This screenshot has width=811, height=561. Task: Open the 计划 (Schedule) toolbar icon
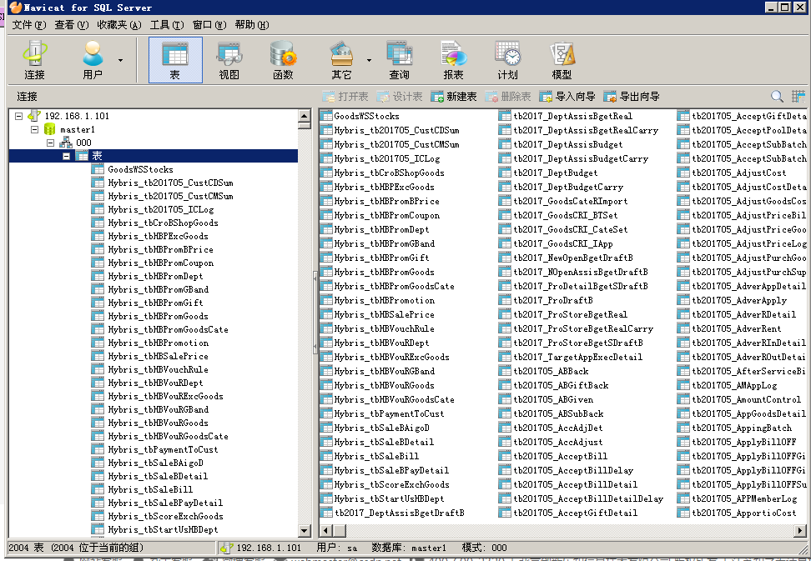click(507, 60)
